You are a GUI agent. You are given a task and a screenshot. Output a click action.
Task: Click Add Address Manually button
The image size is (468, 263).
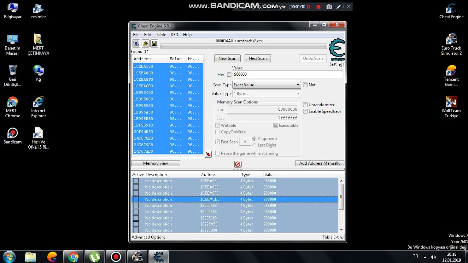[320, 163]
